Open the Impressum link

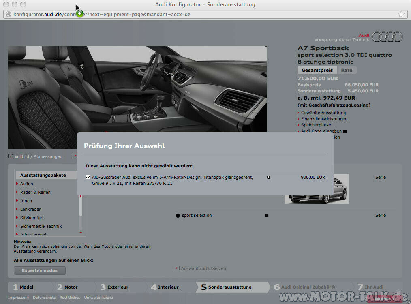click(18, 297)
